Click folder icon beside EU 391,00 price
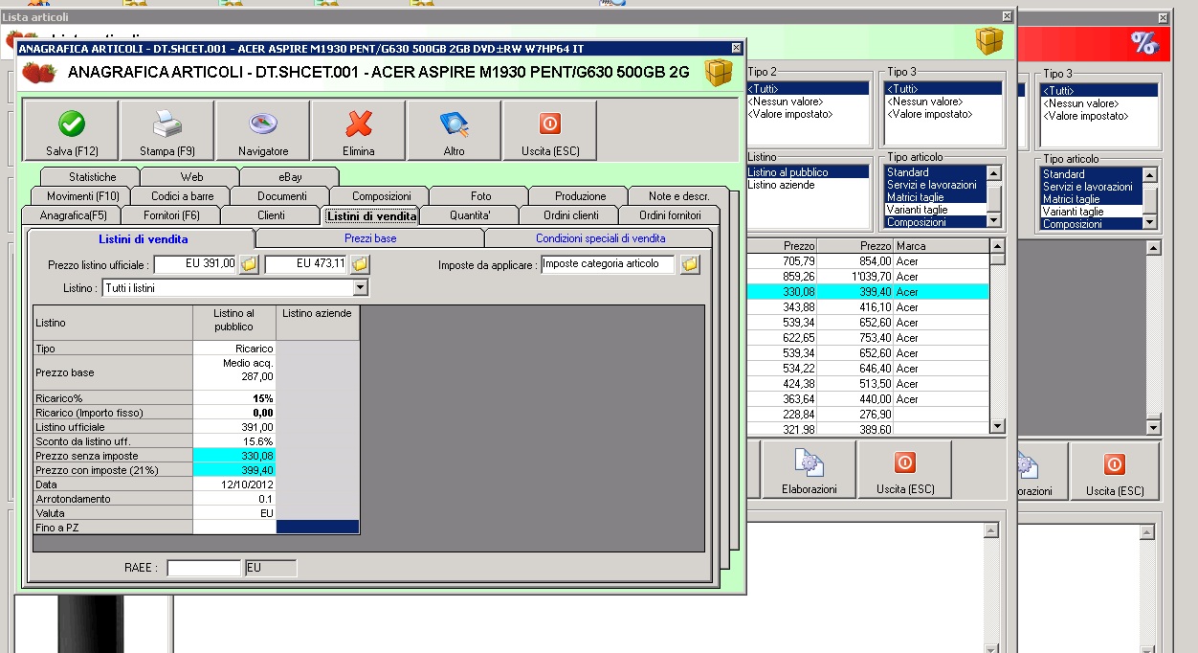This screenshot has width=1198, height=653. click(249, 263)
